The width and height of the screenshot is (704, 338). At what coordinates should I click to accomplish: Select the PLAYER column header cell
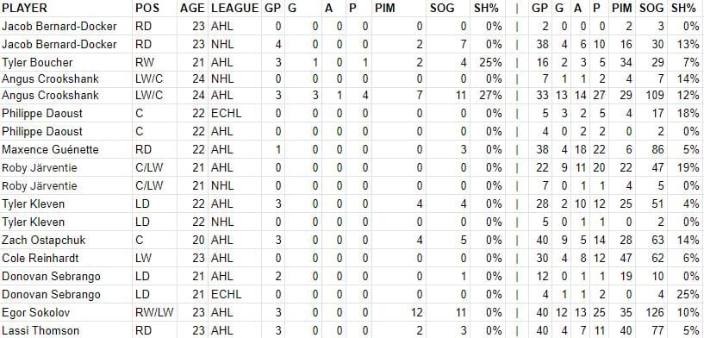(66, 8)
